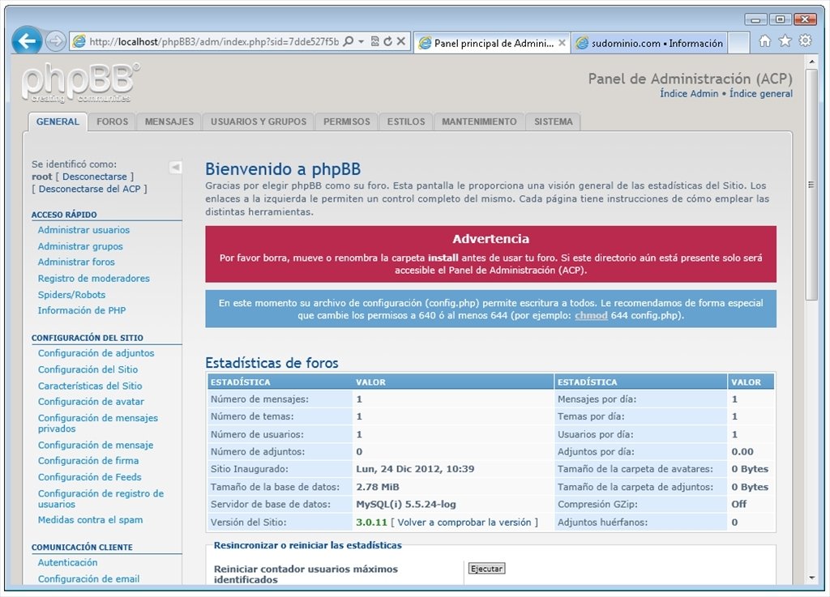This screenshot has height=597, width=830.
Task: Open Configuración de mensaje link
Action: 96,446
